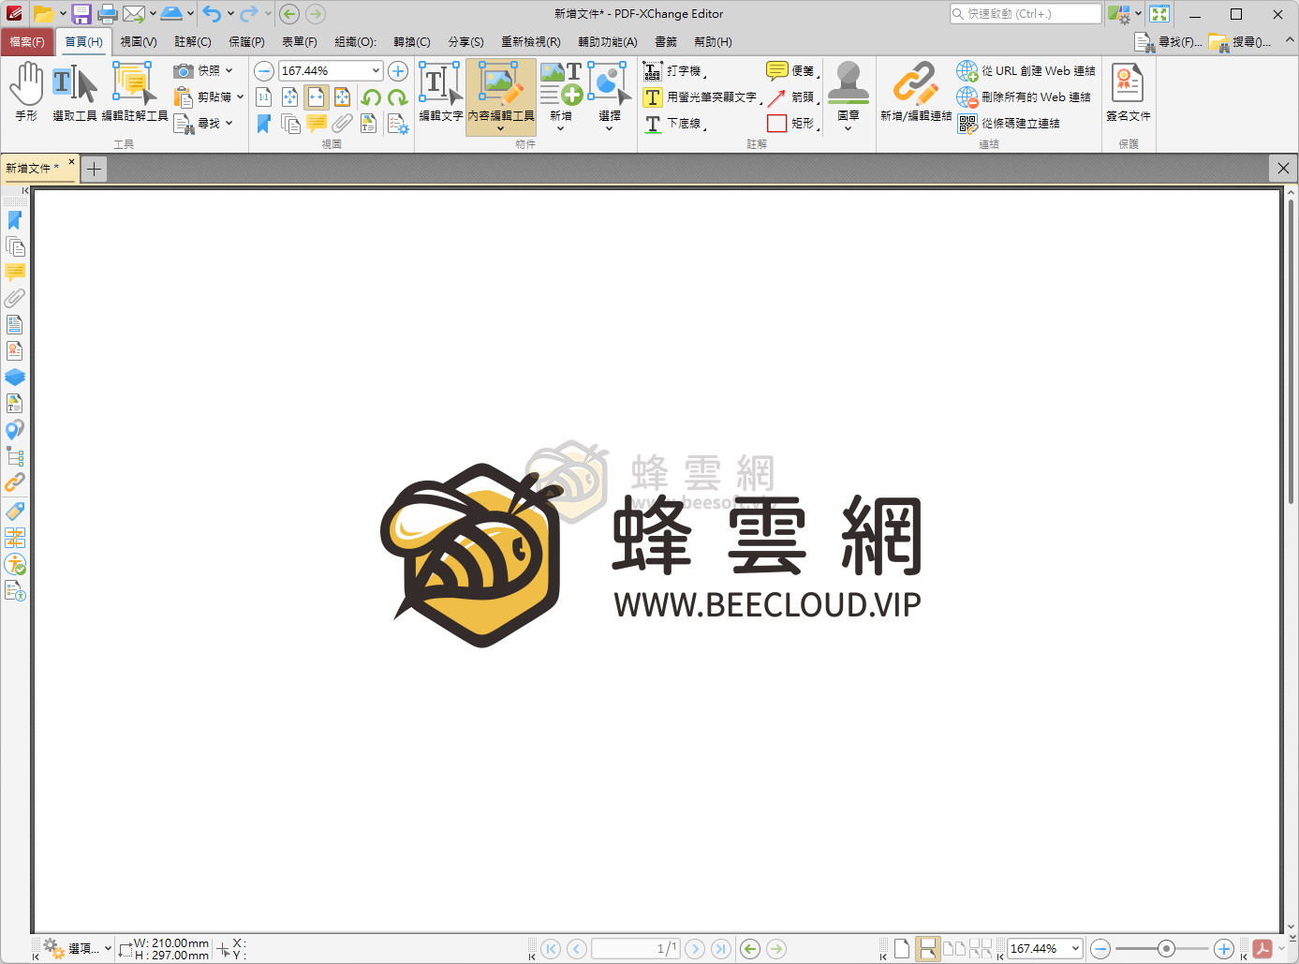Click the 快照 snapshot camera tool

(197, 70)
